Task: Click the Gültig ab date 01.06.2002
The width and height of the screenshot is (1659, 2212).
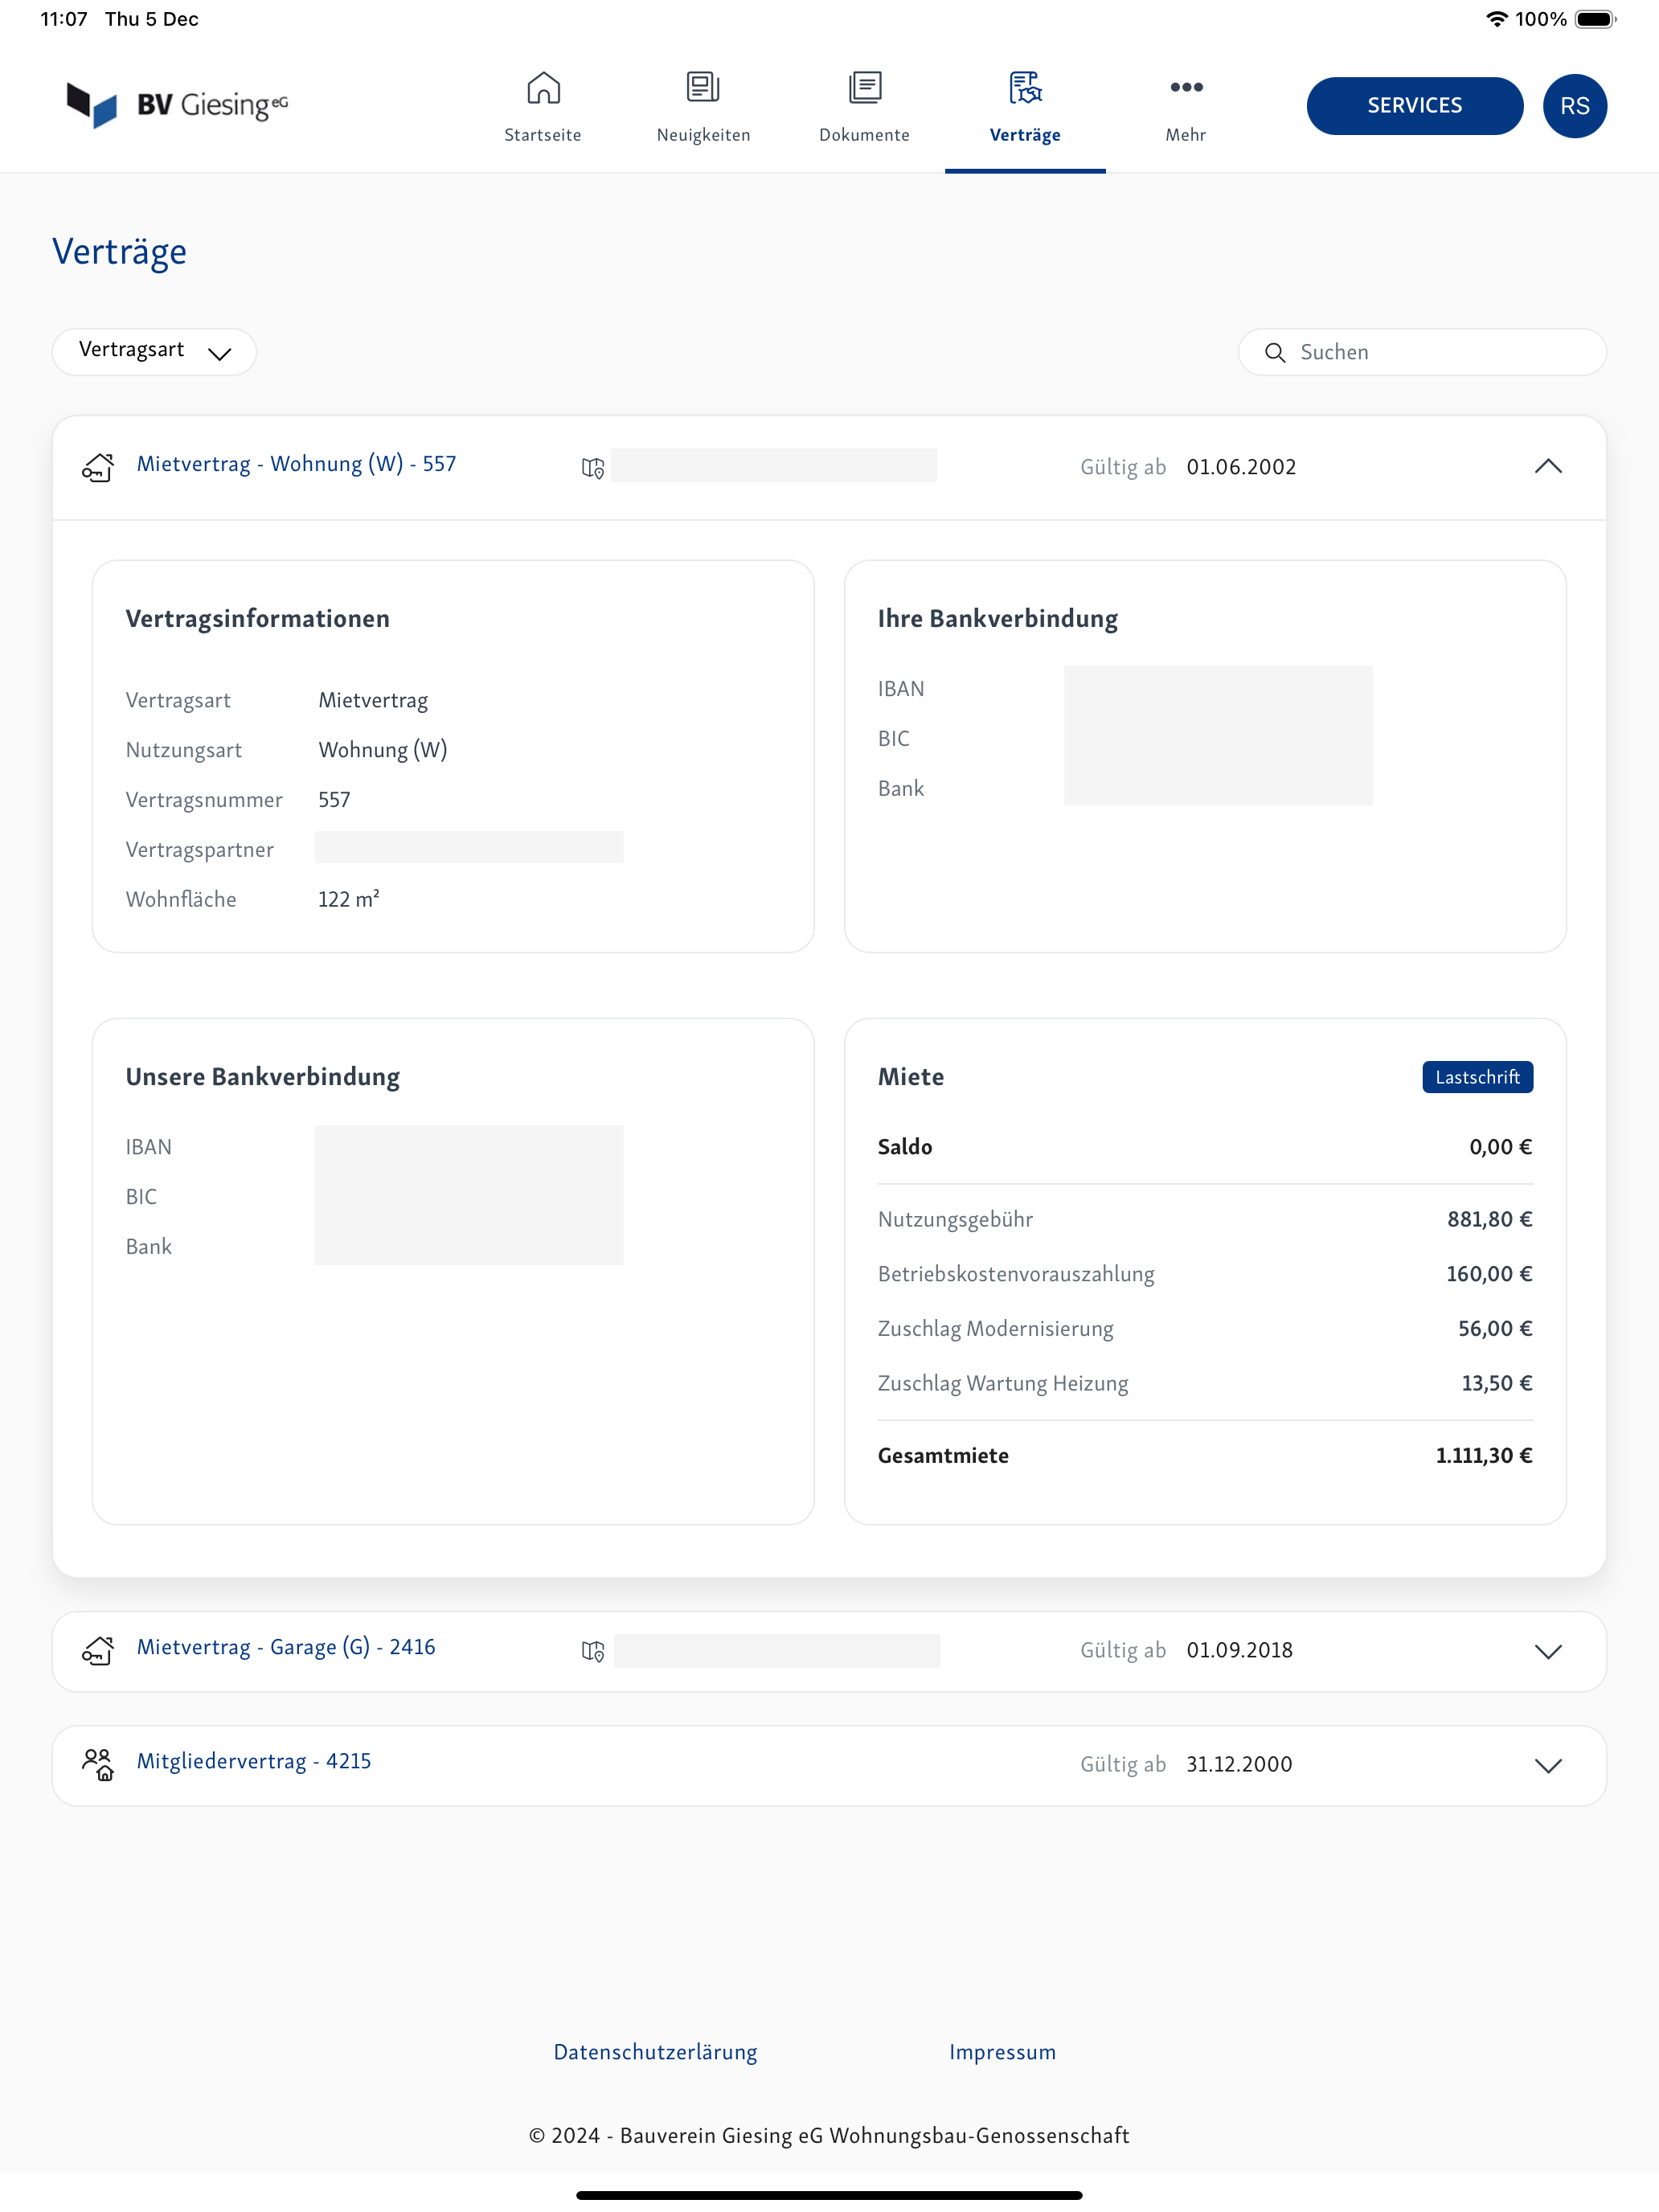Action: click(x=1241, y=467)
